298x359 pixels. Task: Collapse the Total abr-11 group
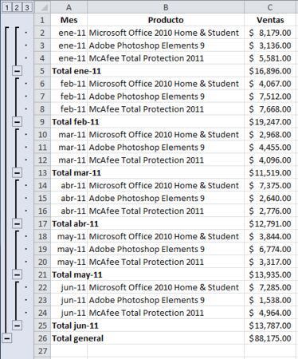(17, 224)
